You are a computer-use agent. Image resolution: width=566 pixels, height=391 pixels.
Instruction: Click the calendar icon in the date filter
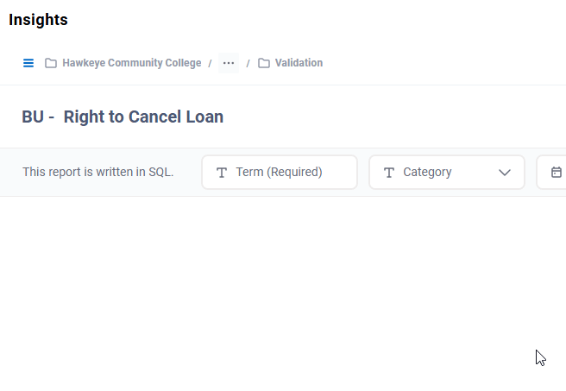coord(557,173)
